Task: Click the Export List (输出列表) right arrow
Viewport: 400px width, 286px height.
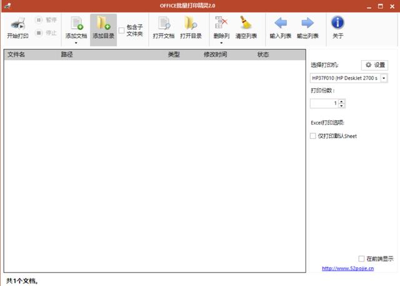Action: click(307, 23)
